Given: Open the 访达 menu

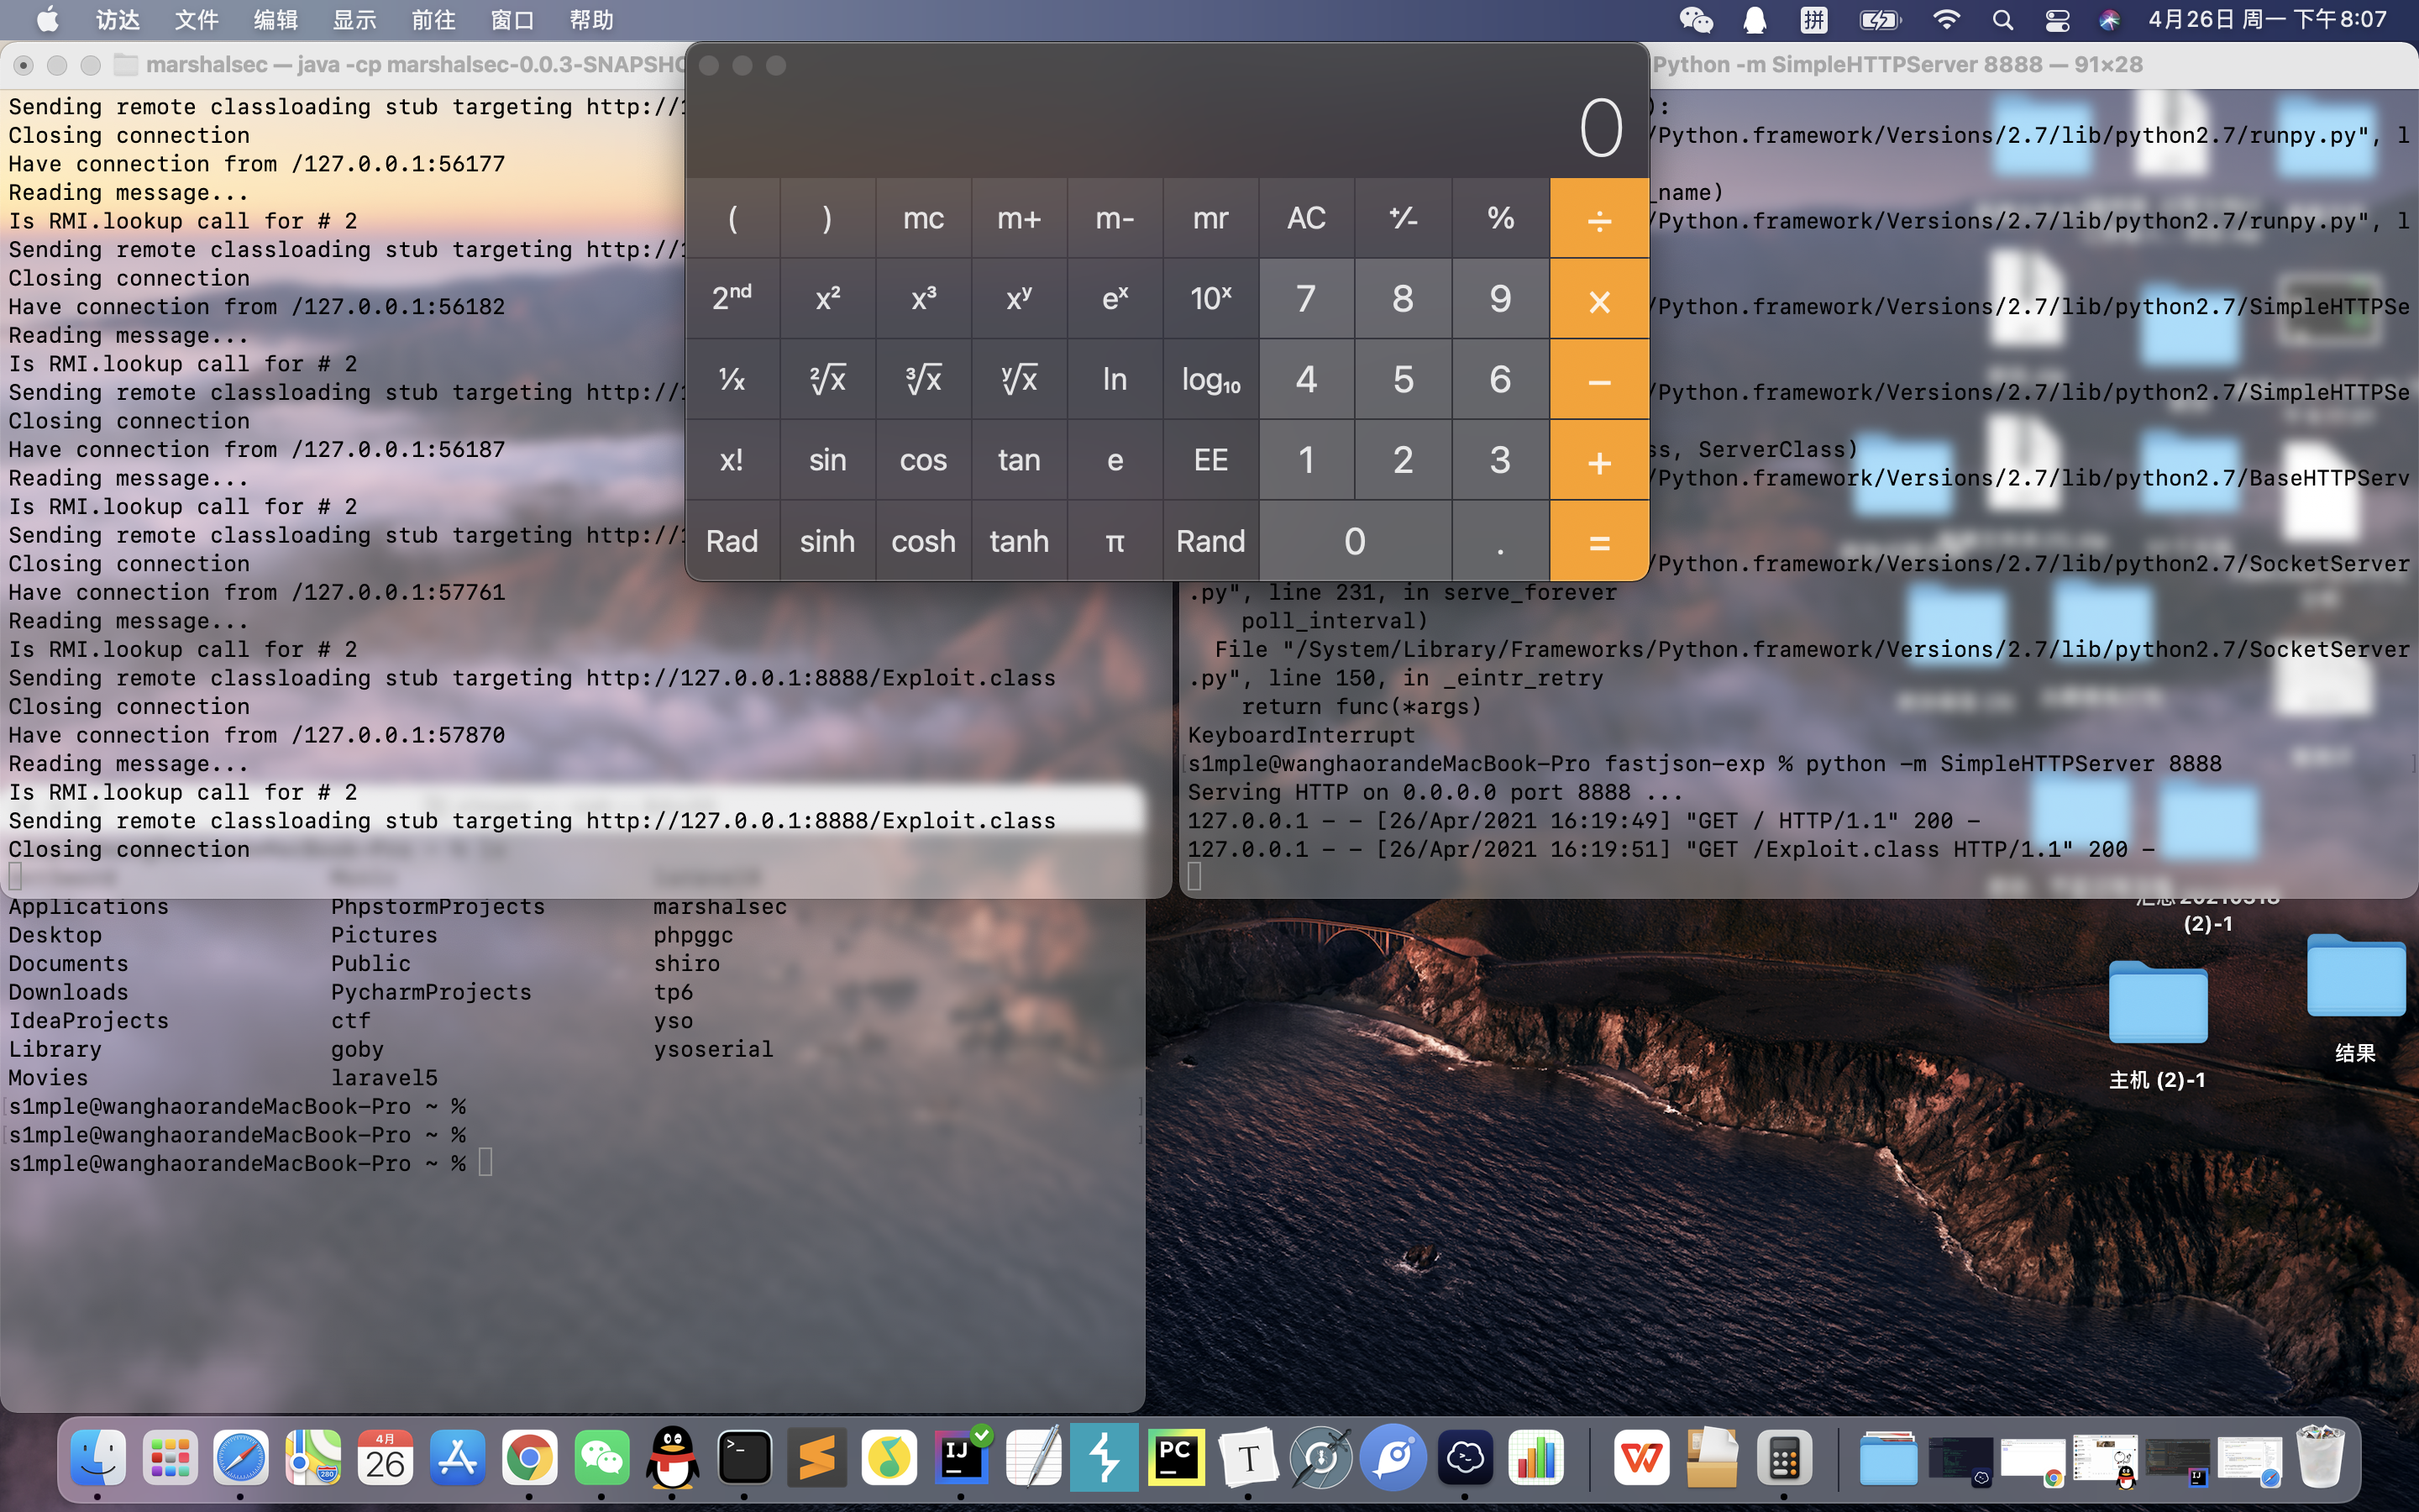Looking at the screenshot, I should 118,20.
